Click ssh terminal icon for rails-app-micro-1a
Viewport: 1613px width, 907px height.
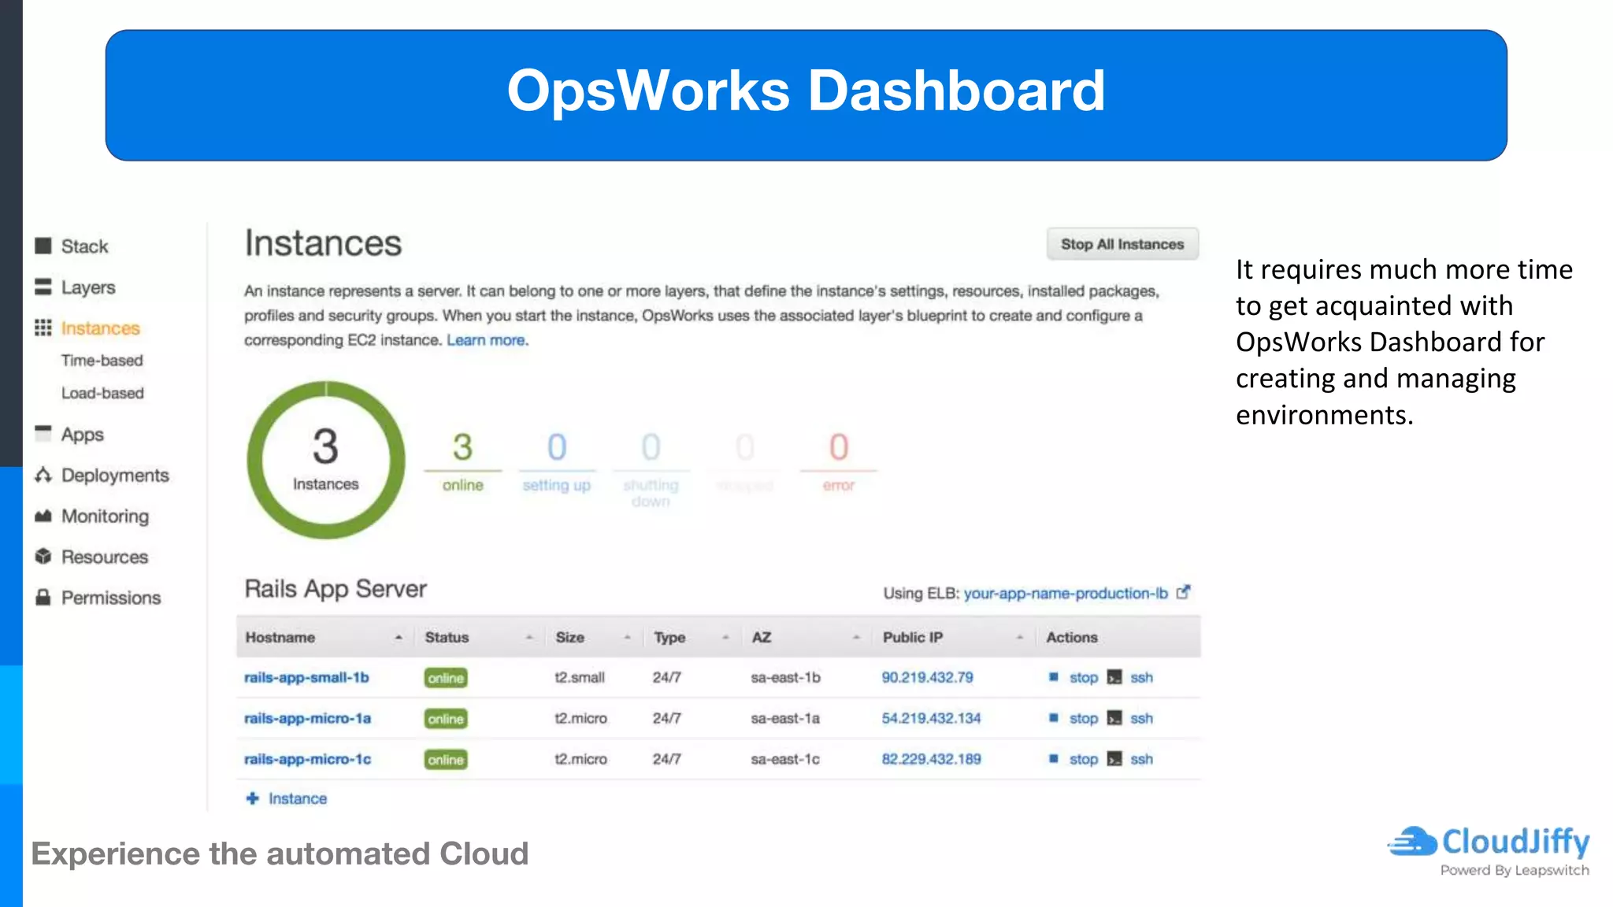click(1114, 718)
